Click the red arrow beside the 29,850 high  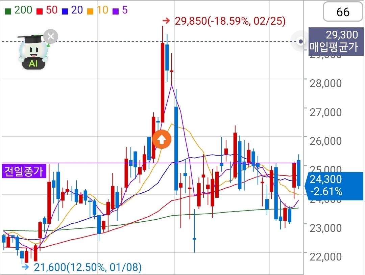click(x=166, y=21)
